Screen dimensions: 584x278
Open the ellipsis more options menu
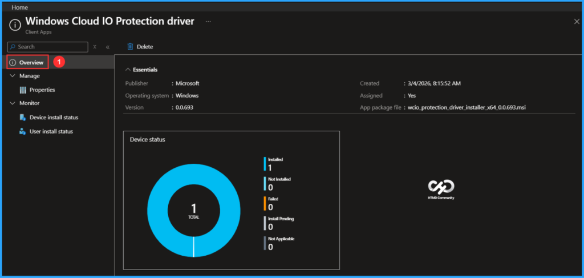(208, 22)
